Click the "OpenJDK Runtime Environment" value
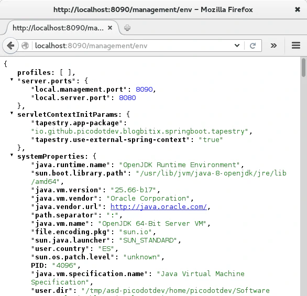The image size is (307, 296). 179,165
